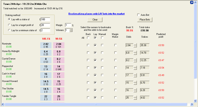Click the stake amount field showing 100
Viewport: 198px width, 107px height.
(x=45, y=19)
